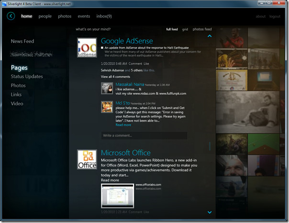This screenshot has height=223, width=289.
Task: Open the home tab
Action: tap(26, 16)
